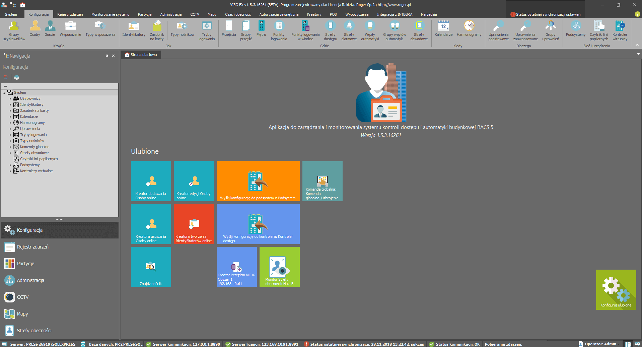The image size is (642, 347).
Task: Toggle the Nawigacja panel pin
Action: coord(107,56)
